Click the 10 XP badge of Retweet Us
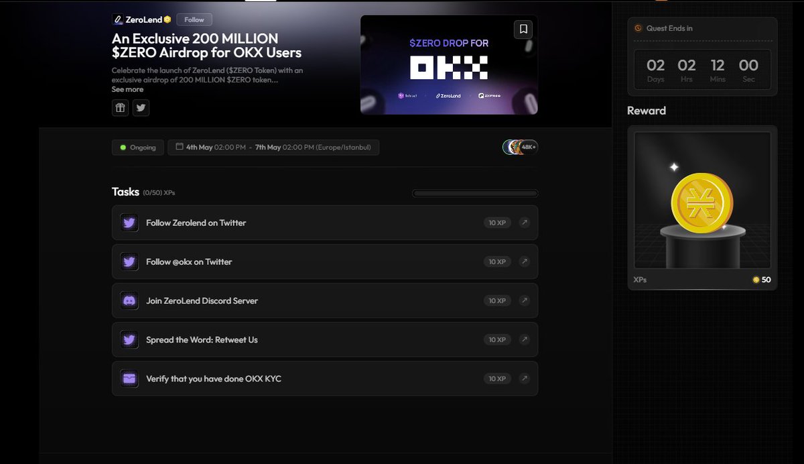804x464 pixels. pyautogui.click(x=497, y=339)
